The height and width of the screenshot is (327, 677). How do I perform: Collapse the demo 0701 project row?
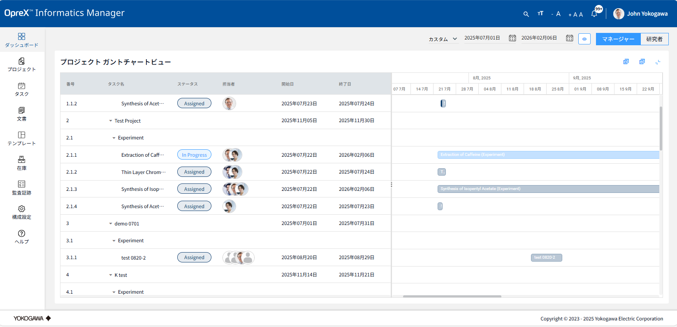point(111,224)
